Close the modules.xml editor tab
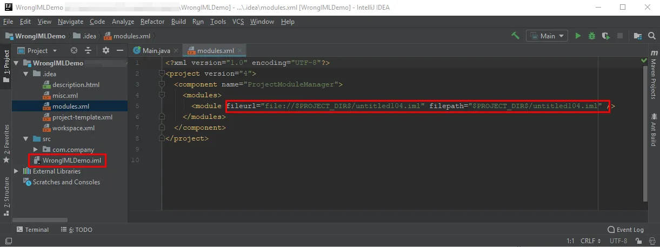Image resolution: width=660 pixels, height=247 pixels. click(x=240, y=50)
